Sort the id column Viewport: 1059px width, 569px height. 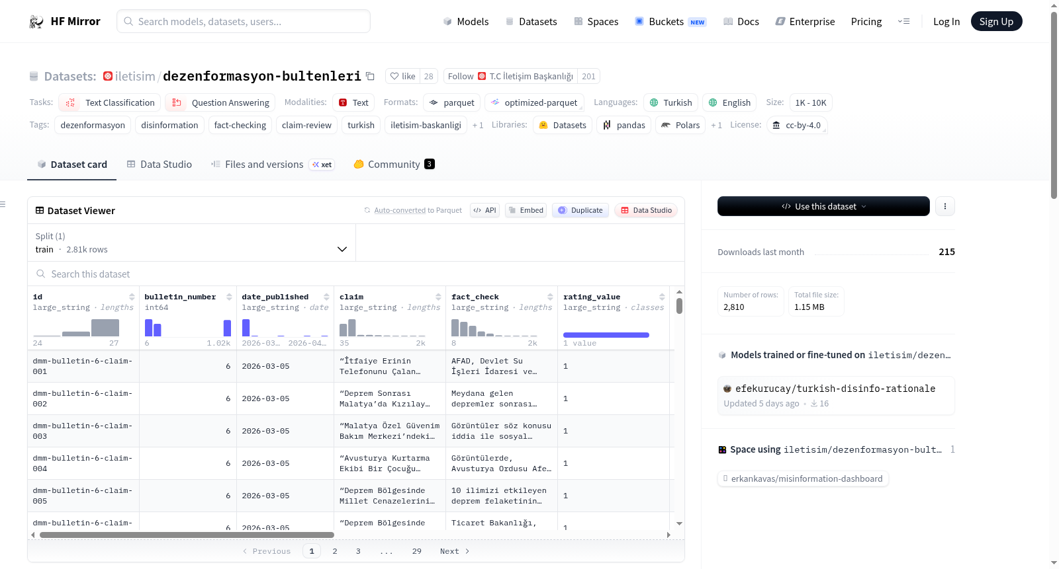point(132,297)
